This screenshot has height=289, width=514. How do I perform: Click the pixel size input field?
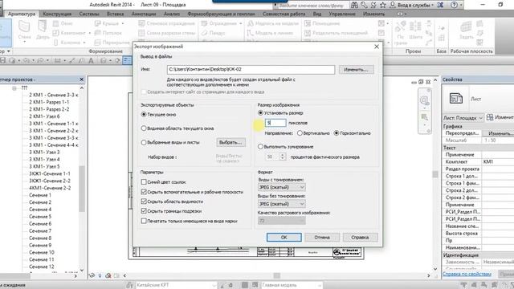pos(275,123)
